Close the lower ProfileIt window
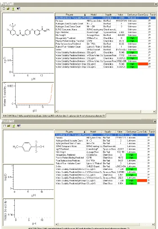Image resolution: width=158 pixels, height=229 pixels. (155, 121)
